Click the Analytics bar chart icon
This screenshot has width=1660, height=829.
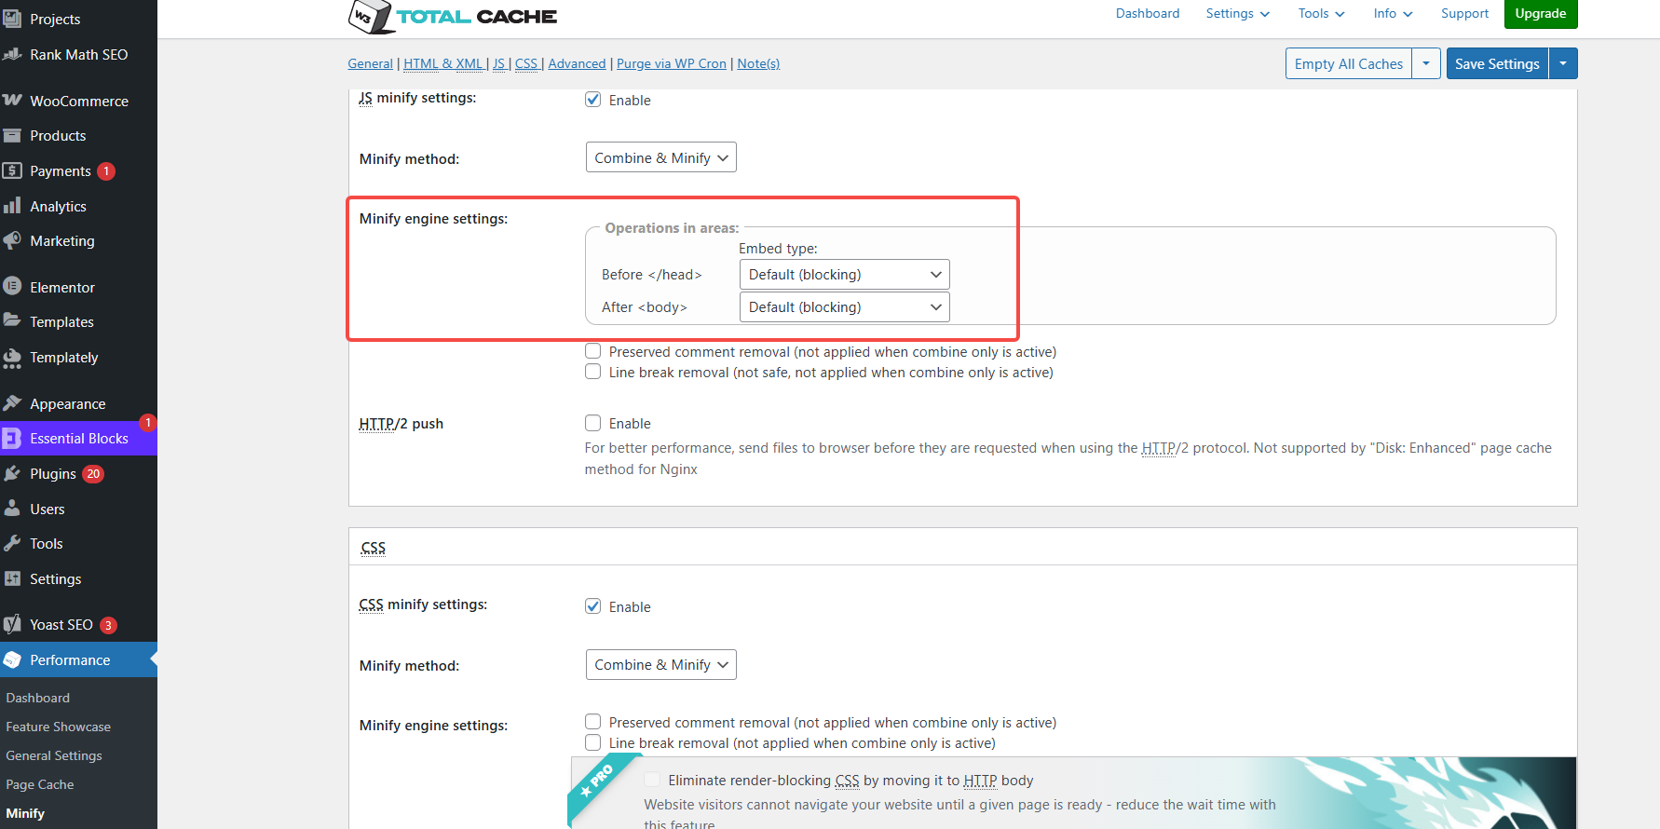pos(12,206)
